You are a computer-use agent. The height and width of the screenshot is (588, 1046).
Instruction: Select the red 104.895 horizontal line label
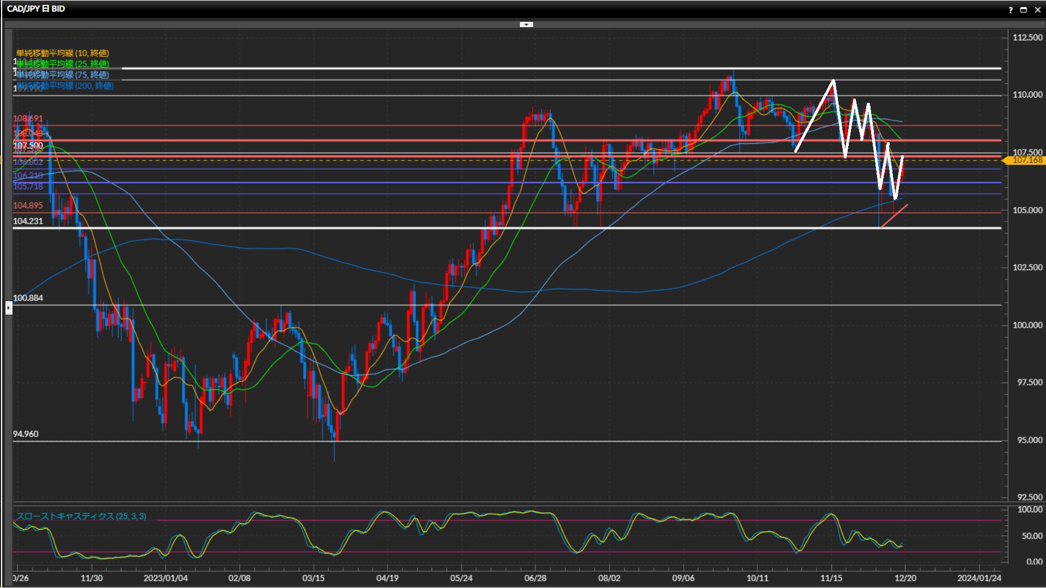28,205
